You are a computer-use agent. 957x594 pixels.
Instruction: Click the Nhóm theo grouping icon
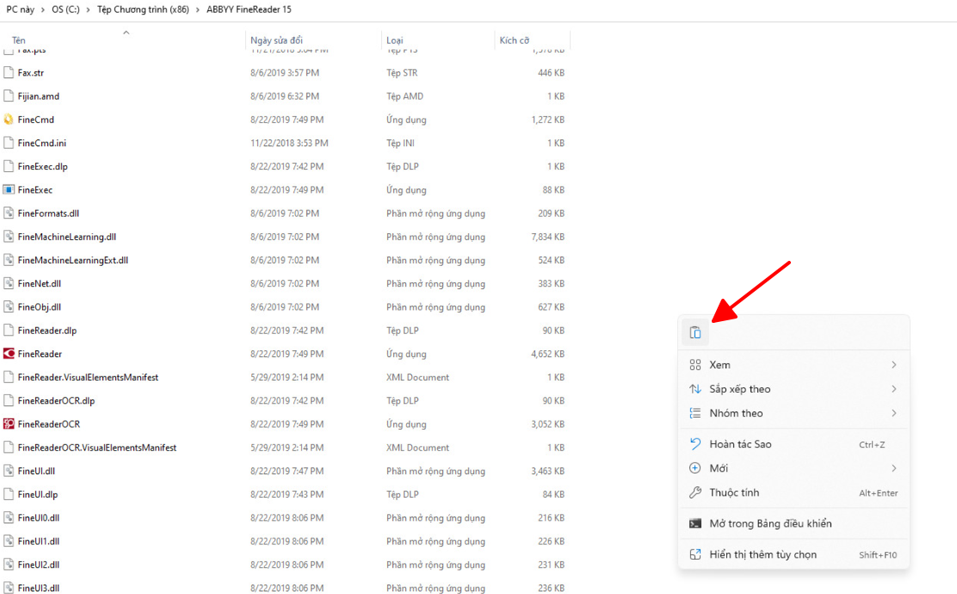(695, 413)
